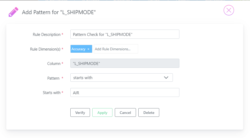Click the Column field label
Image resolution: width=250 pixels, height=138 pixels.
pos(54,64)
